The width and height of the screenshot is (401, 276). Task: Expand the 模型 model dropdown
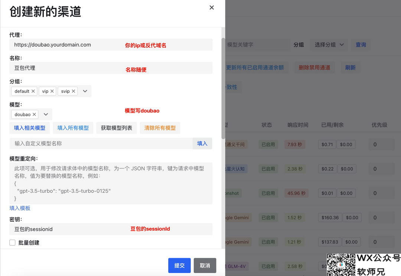click(46, 114)
